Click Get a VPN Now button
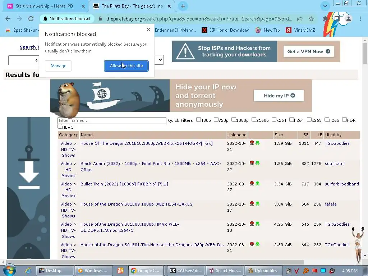The width and height of the screenshot is (368, 276). (309, 51)
